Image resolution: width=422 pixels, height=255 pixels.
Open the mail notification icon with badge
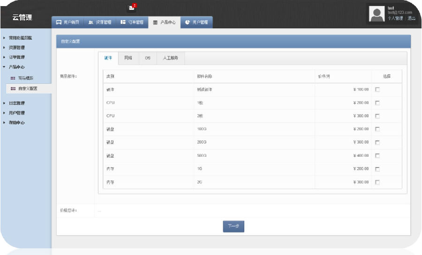(132, 7)
